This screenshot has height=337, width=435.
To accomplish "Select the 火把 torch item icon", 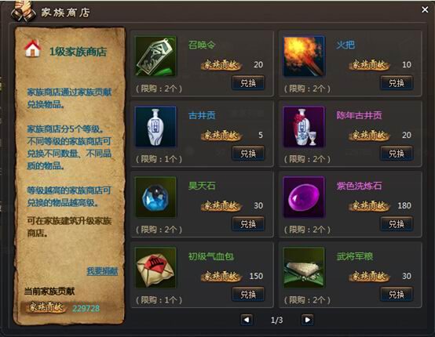I will pos(304,56).
